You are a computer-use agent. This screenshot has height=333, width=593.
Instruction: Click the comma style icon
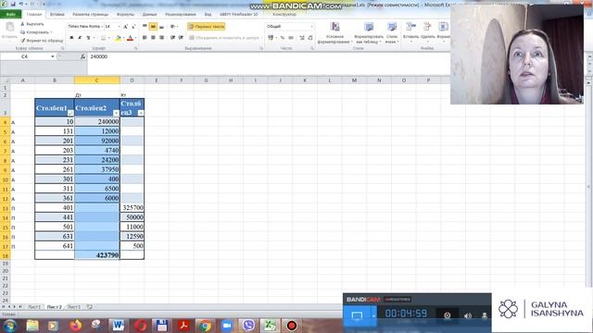click(x=291, y=38)
